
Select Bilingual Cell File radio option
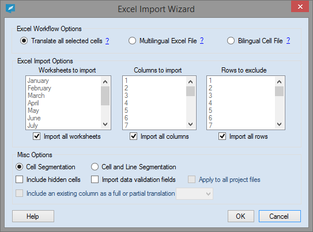[x=231, y=41]
